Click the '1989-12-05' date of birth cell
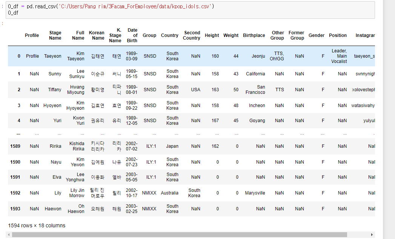This screenshot has width=395, height=239. (132, 120)
